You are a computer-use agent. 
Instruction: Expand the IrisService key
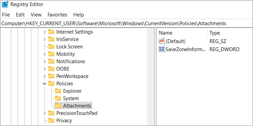pyautogui.click(x=45, y=39)
